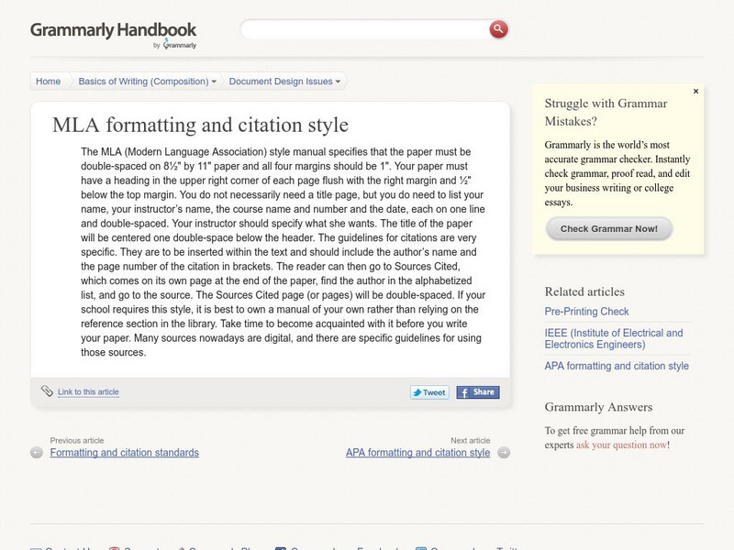
Task: Click the next article arrow icon
Action: pos(504,453)
